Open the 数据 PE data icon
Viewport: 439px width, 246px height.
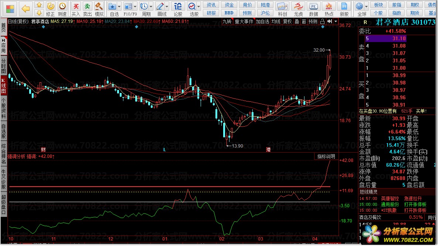pos(313,8)
